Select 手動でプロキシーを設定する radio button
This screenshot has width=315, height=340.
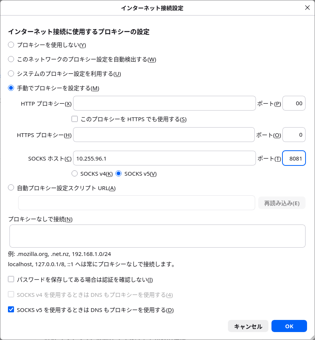11,88
